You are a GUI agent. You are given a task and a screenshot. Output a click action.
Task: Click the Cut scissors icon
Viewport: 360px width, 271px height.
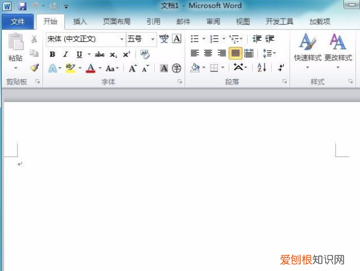pos(34,39)
